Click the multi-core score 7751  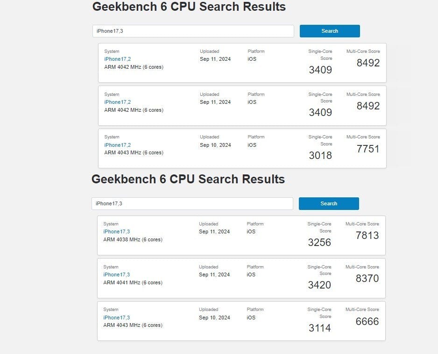point(368,149)
